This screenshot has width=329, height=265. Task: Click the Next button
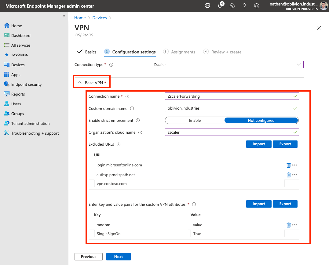coord(118,257)
